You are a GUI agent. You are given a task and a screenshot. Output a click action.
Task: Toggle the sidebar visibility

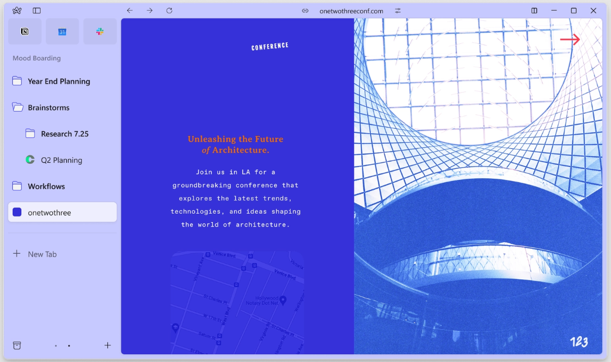coord(37,10)
